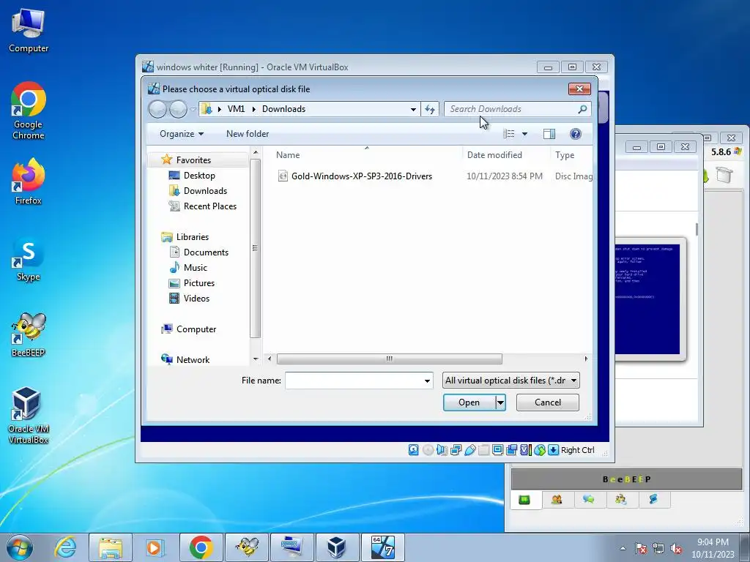This screenshot has width=750, height=562.
Task: Click the VM1 breadcrumb in address bar
Action: pyautogui.click(x=236, y=109)
